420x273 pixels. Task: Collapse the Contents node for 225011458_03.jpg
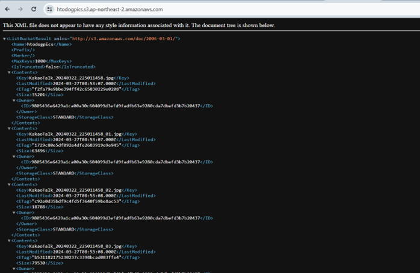click(x=9, y=241)
